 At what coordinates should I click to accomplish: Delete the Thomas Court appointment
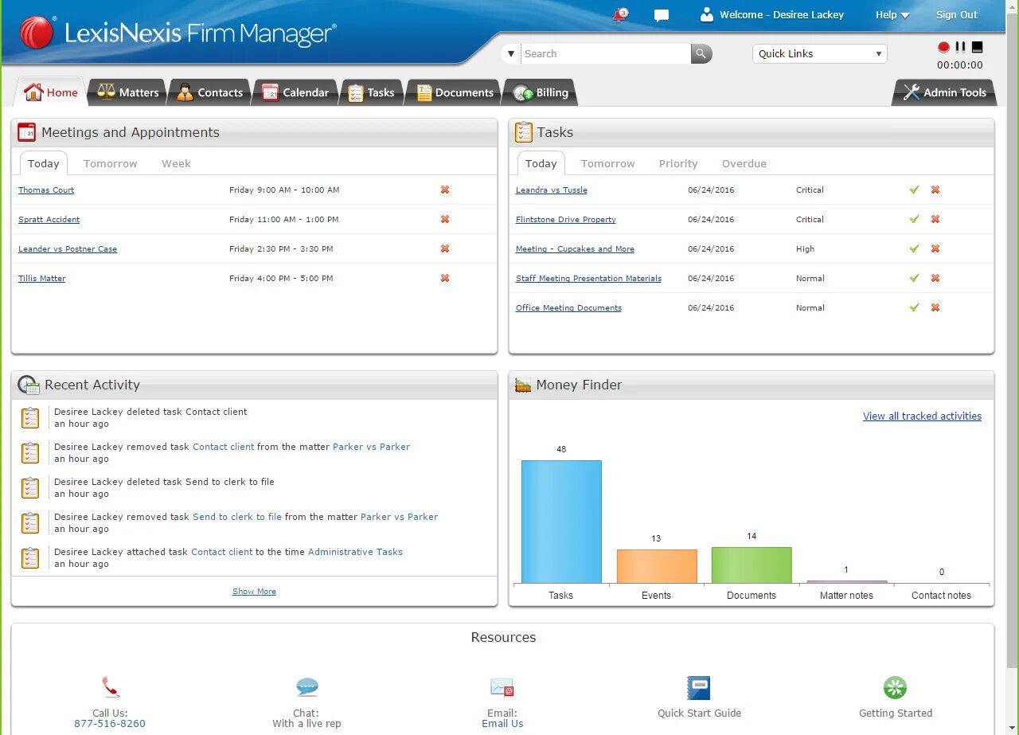pos(445,190)
